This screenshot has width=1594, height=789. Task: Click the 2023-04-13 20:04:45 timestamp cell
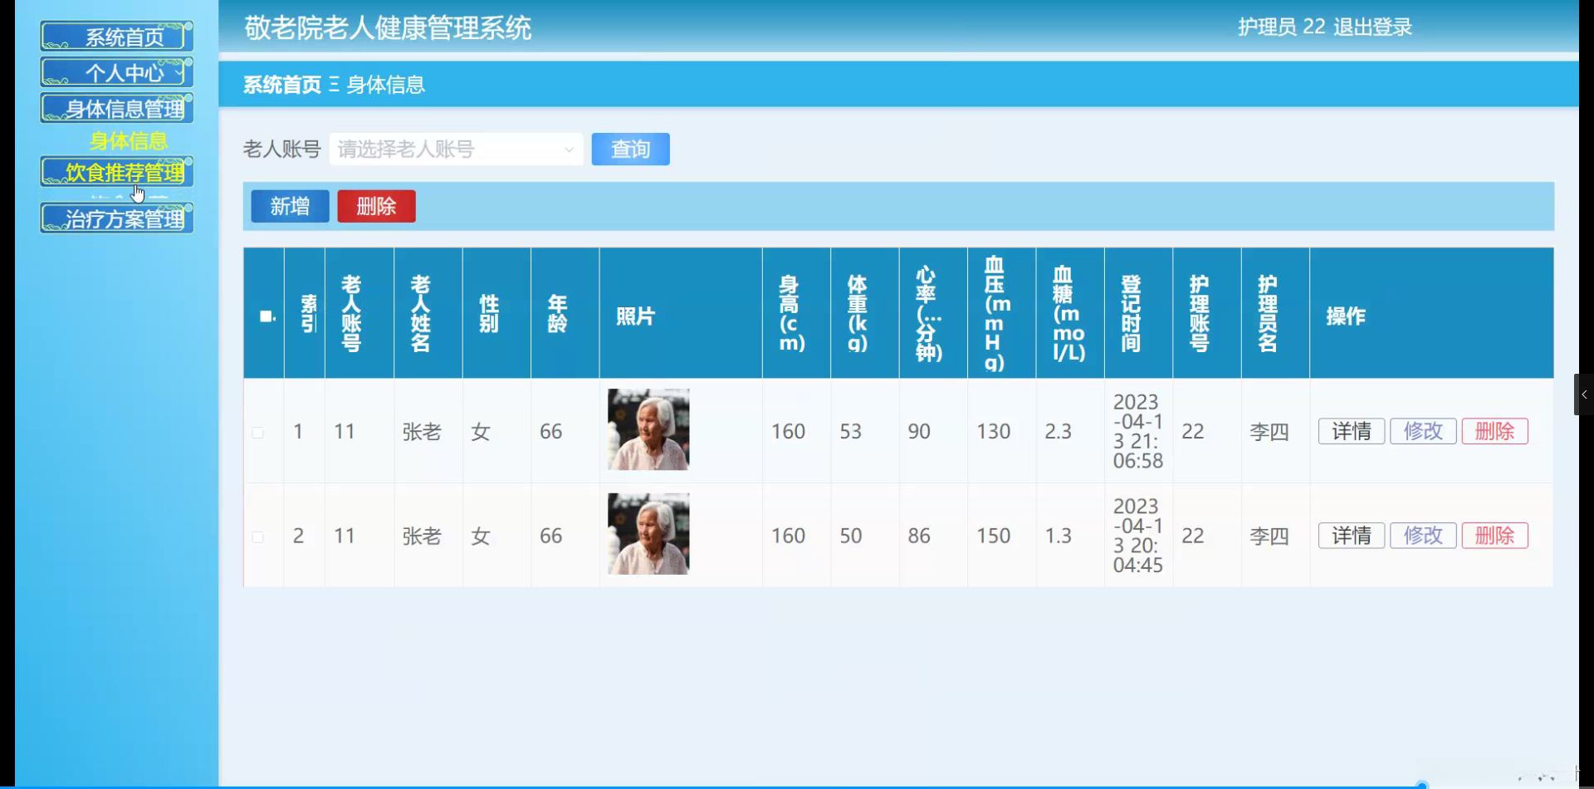(x=1138, y=536)
